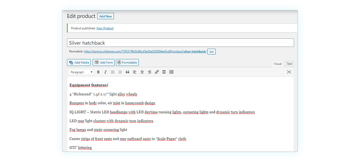Align text left
The width and height of the screenshot is (361, 162).
135,72
